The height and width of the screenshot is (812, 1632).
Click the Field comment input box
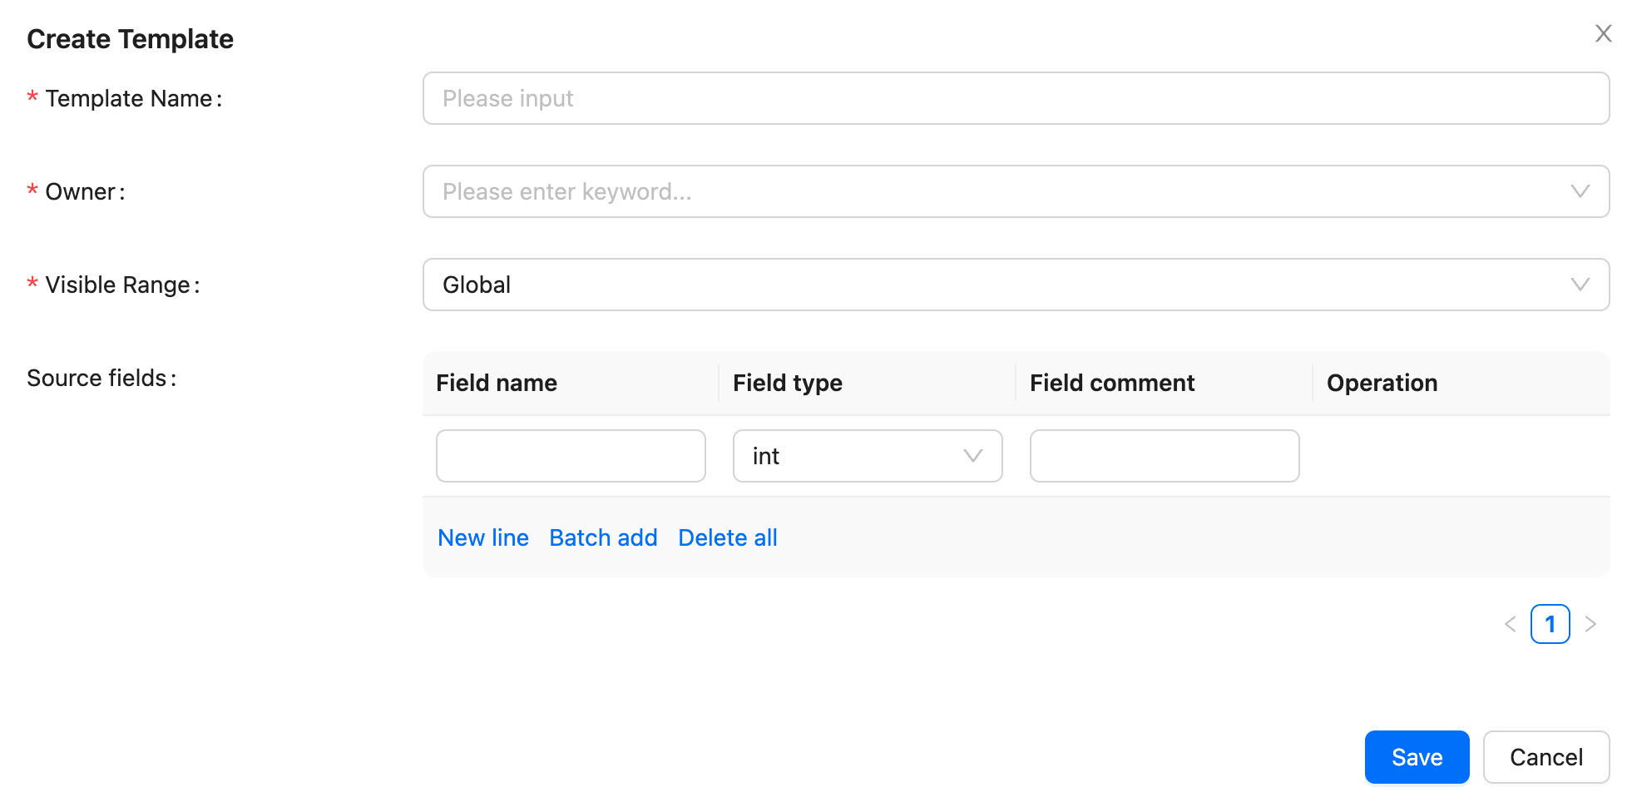[x=1164, y=456]
